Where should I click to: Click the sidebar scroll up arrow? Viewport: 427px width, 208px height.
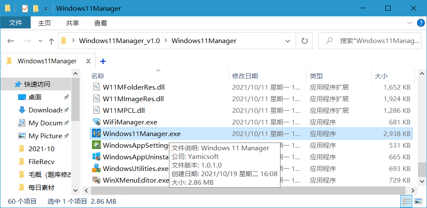pos(76,74)
